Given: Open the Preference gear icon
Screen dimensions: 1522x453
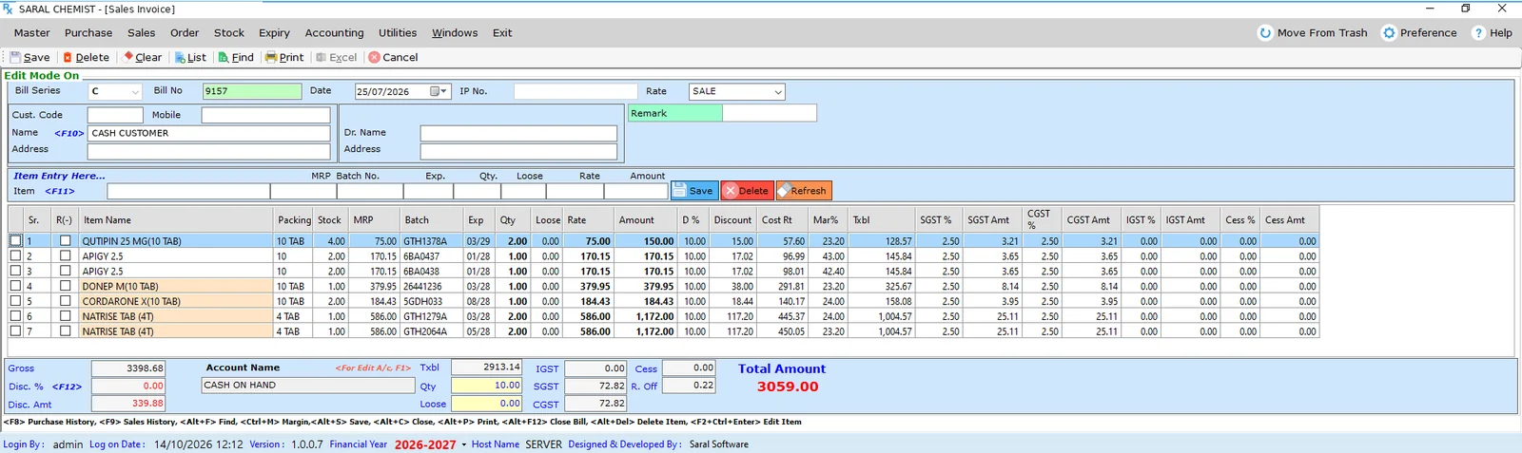Looking at the screenshot, I should coord(1389,33).
